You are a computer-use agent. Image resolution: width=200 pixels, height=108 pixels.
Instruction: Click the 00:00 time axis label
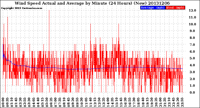[x=3, y=102]
